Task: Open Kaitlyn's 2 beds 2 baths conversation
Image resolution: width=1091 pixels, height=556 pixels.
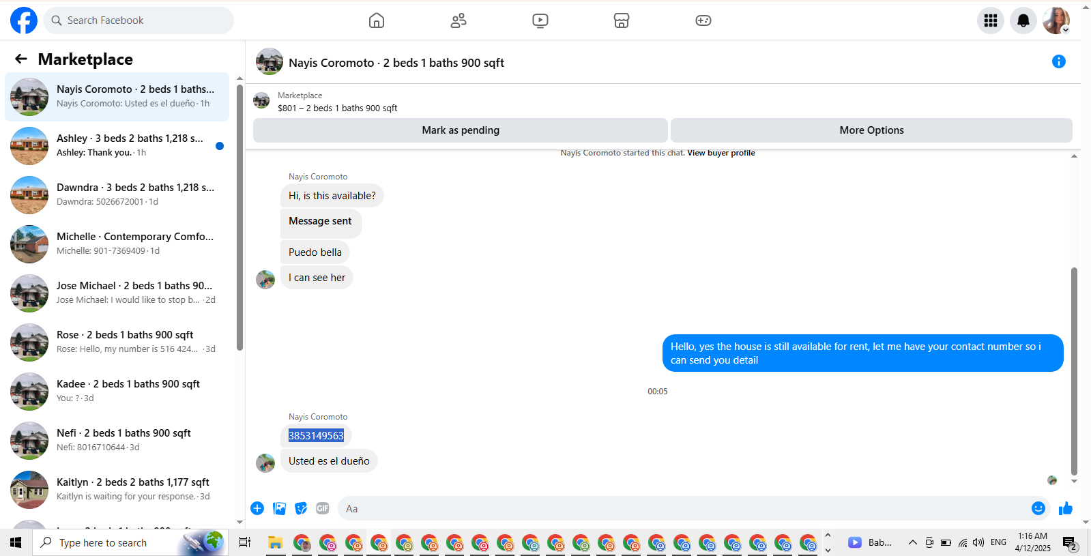Action: [x=117, y=490]
